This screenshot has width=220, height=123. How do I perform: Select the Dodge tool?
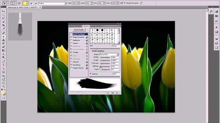coord(3,57)
